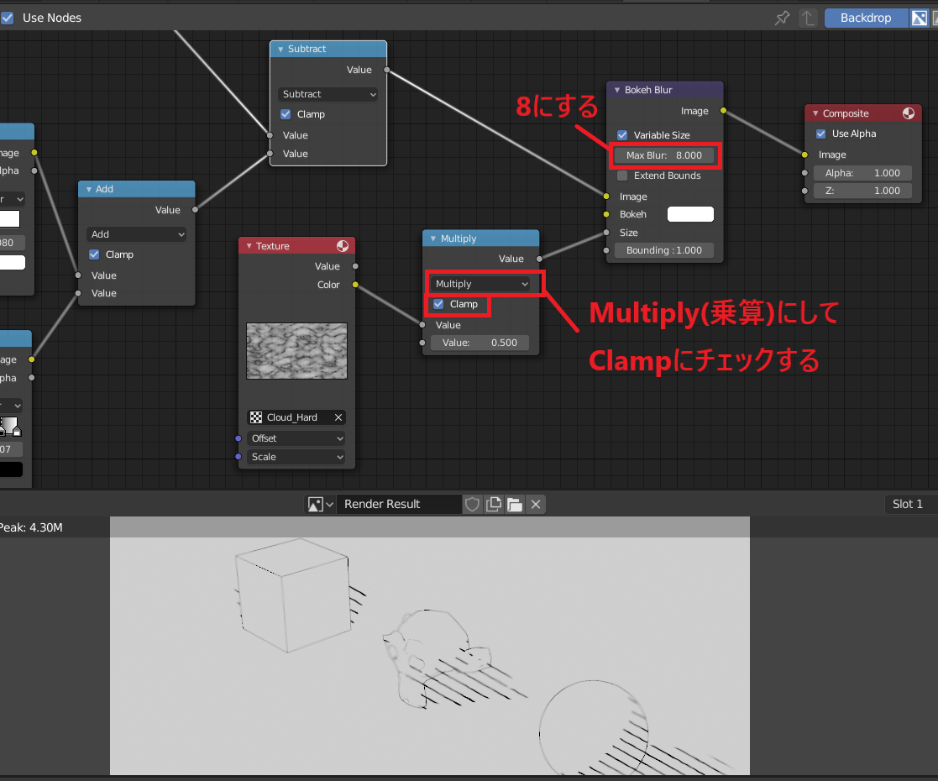Collapse the Add node triangle
Viewport: 938px width, 781px height.
coord(88,189)
